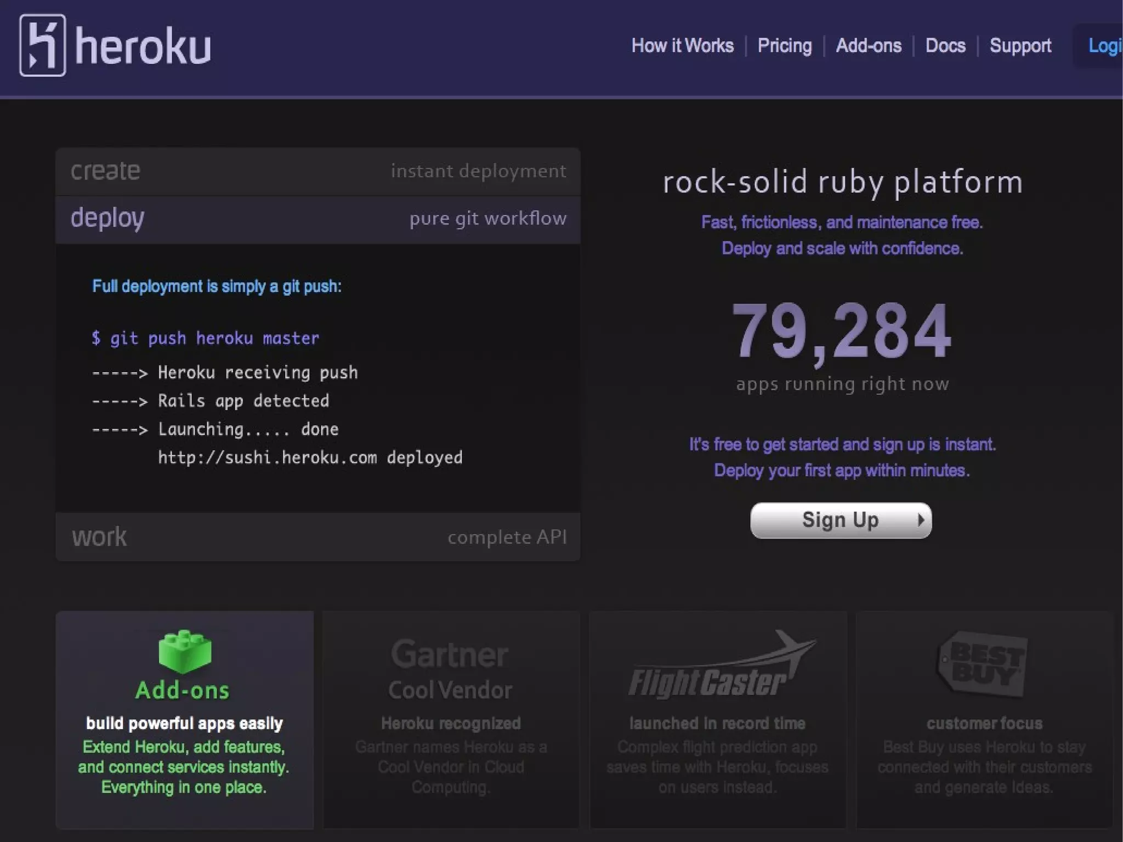Screen dimensions: 1123x842
Task: Open How it Works page
Action: [682, 46]
